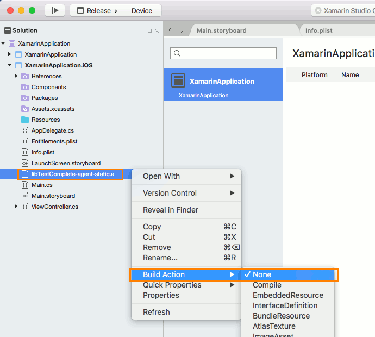Click the back navigation arrow
Image resolution: width=375 pixels, height=337 pixels.
pos(170,30)
